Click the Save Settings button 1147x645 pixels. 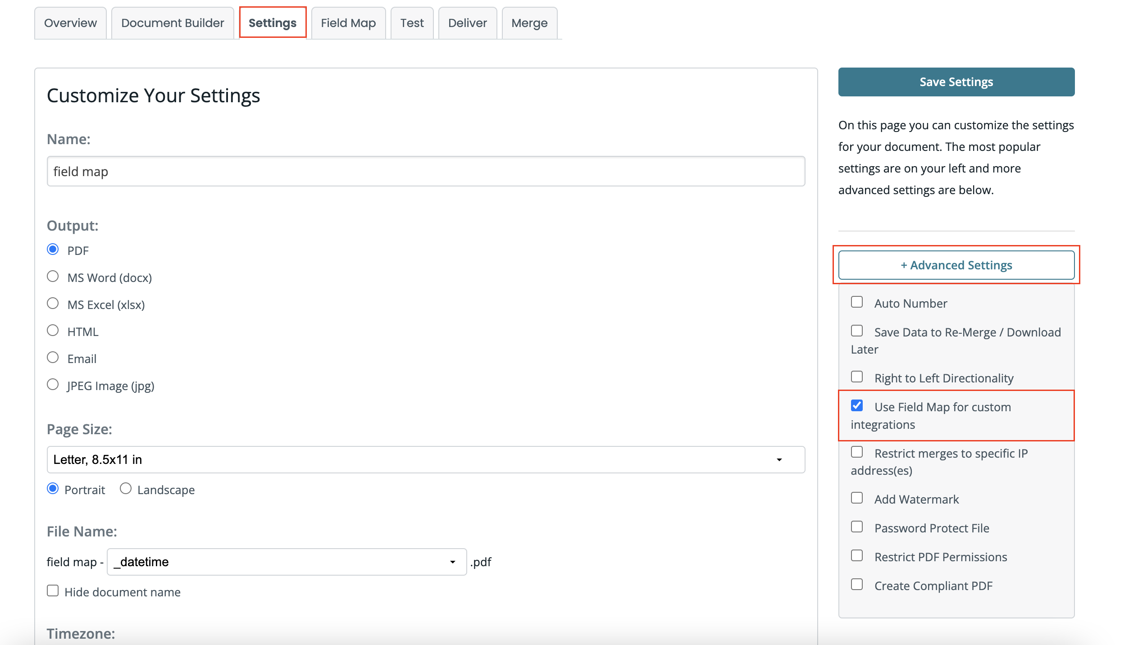point(956,82)
